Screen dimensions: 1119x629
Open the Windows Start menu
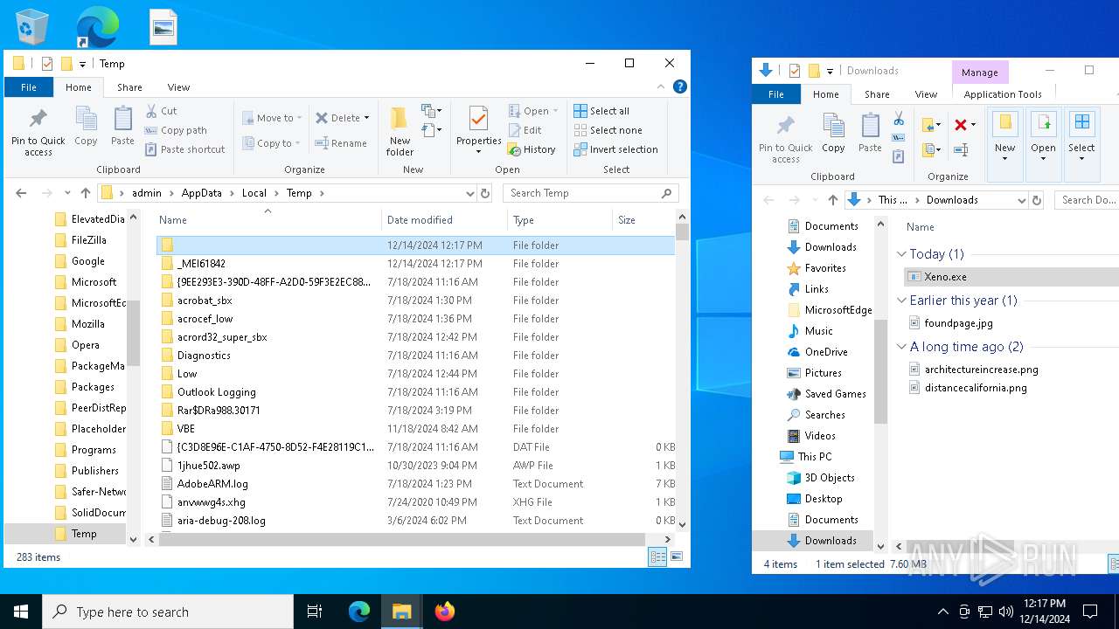21,612
